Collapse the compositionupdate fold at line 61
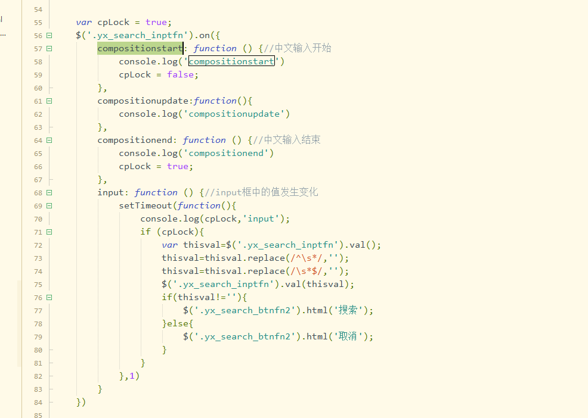588x418 pixels. point(49,101)
